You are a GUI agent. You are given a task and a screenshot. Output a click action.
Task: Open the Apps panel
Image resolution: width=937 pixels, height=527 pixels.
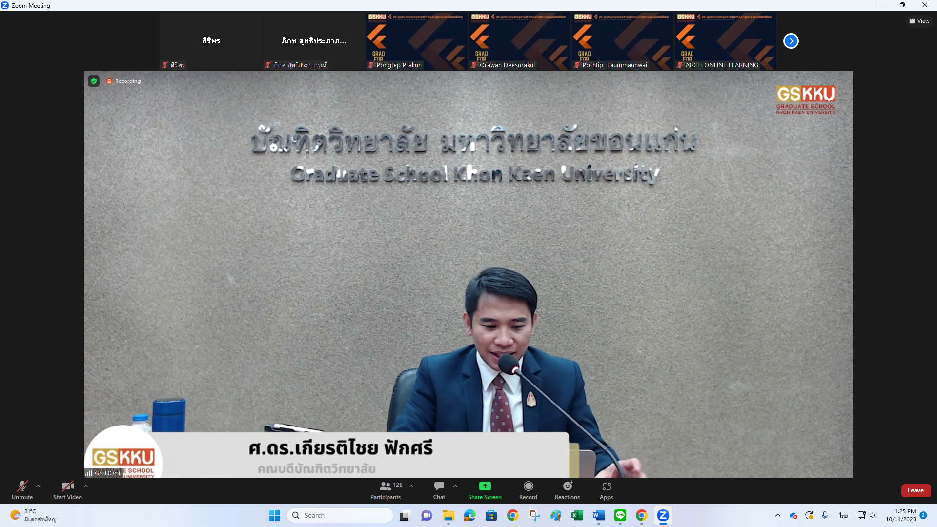606,486
